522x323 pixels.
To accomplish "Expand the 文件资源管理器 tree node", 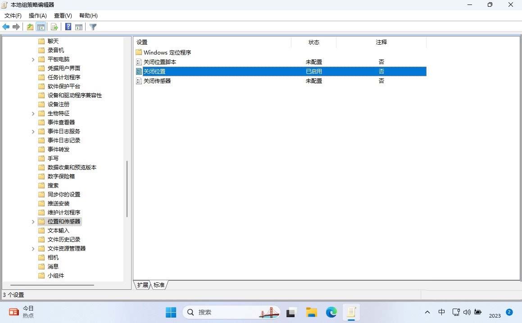I will coord(32,248).
